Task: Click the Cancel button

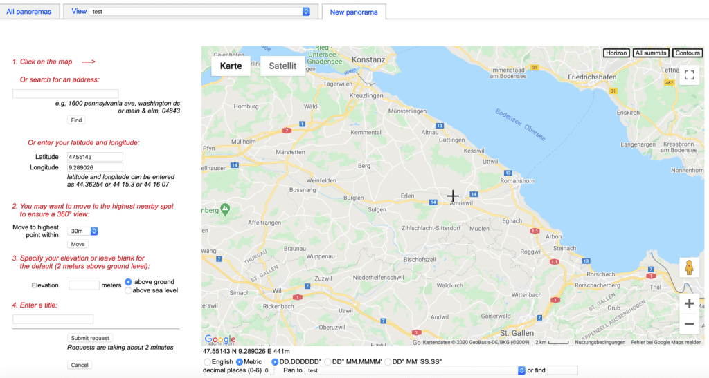Action: [80, 365]
